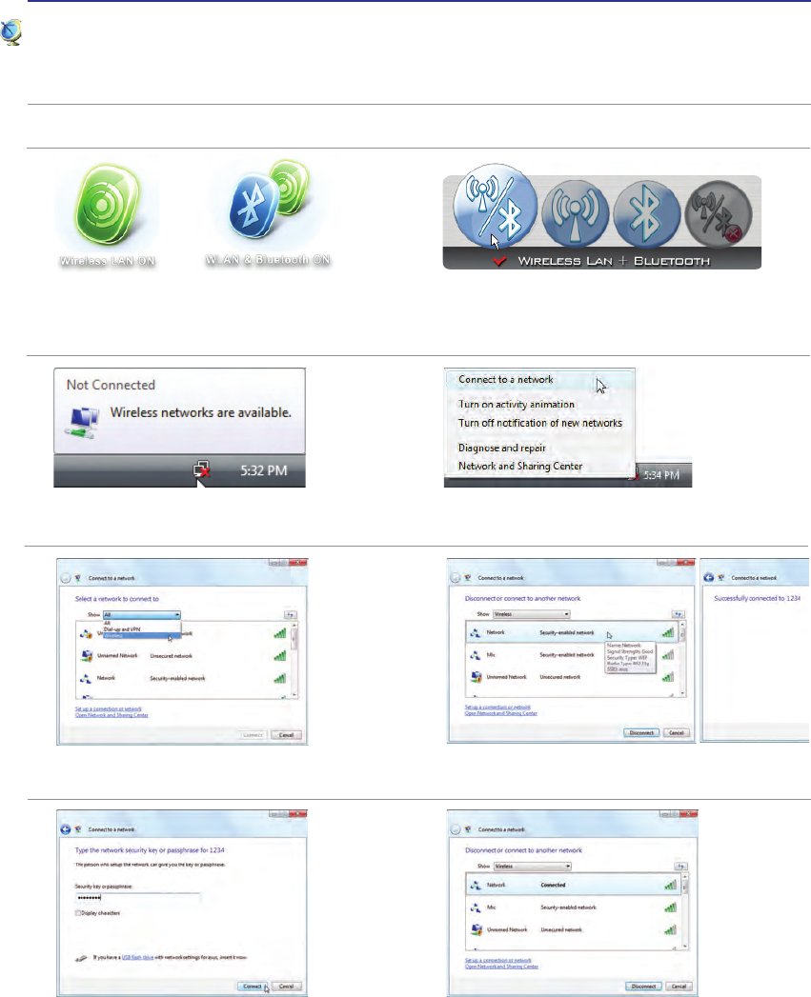Viewport: 811px width, 997px height.
Task: Open Show Wireless dropdown in window showing Connected
Action: 533,866
